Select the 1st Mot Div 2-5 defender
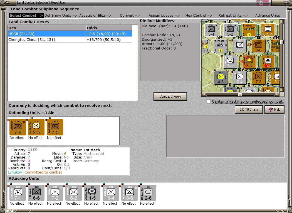This screenshot has width=292, height=213. pos(36,127)
